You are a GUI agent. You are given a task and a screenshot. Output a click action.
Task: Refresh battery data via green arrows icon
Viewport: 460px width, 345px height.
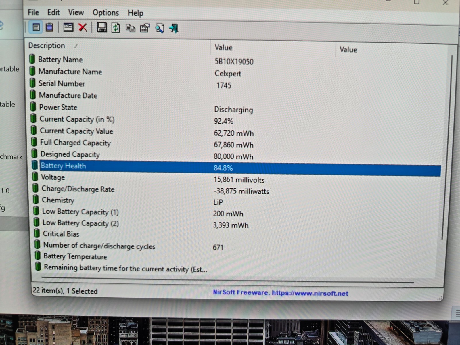(116, 28)
